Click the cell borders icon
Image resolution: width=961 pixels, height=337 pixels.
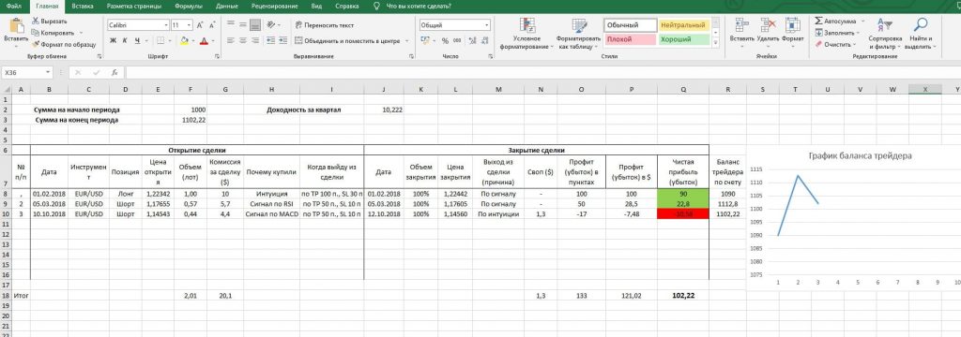point(161,41)
